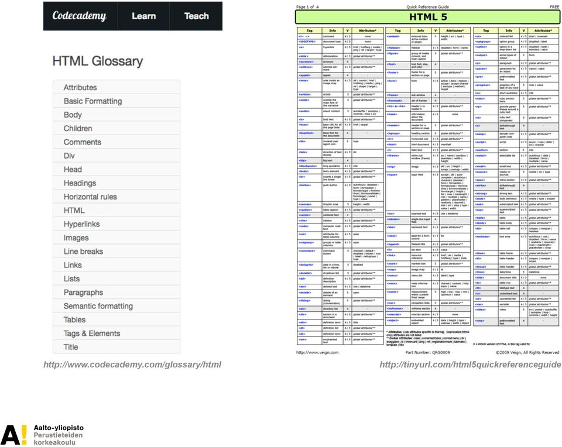Select the Tags & Elements entry
Screen dimensions: 562x447
point(116,333)
